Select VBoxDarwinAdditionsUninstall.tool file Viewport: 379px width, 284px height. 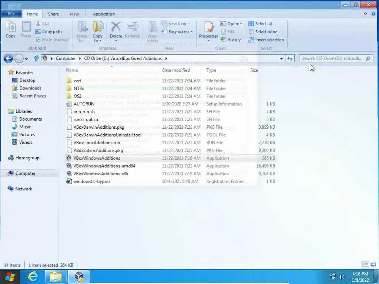(170, 135)
